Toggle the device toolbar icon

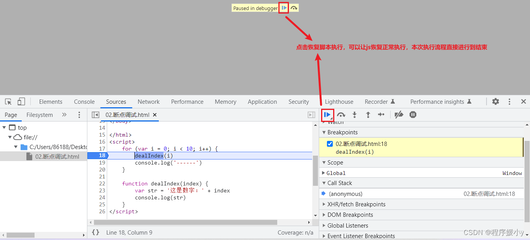click(21, 102)
